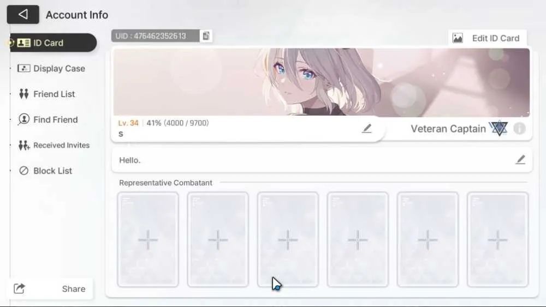Open Veteran Captain info icon
Viewport: 546px width, 307px height.
[519, 129]
